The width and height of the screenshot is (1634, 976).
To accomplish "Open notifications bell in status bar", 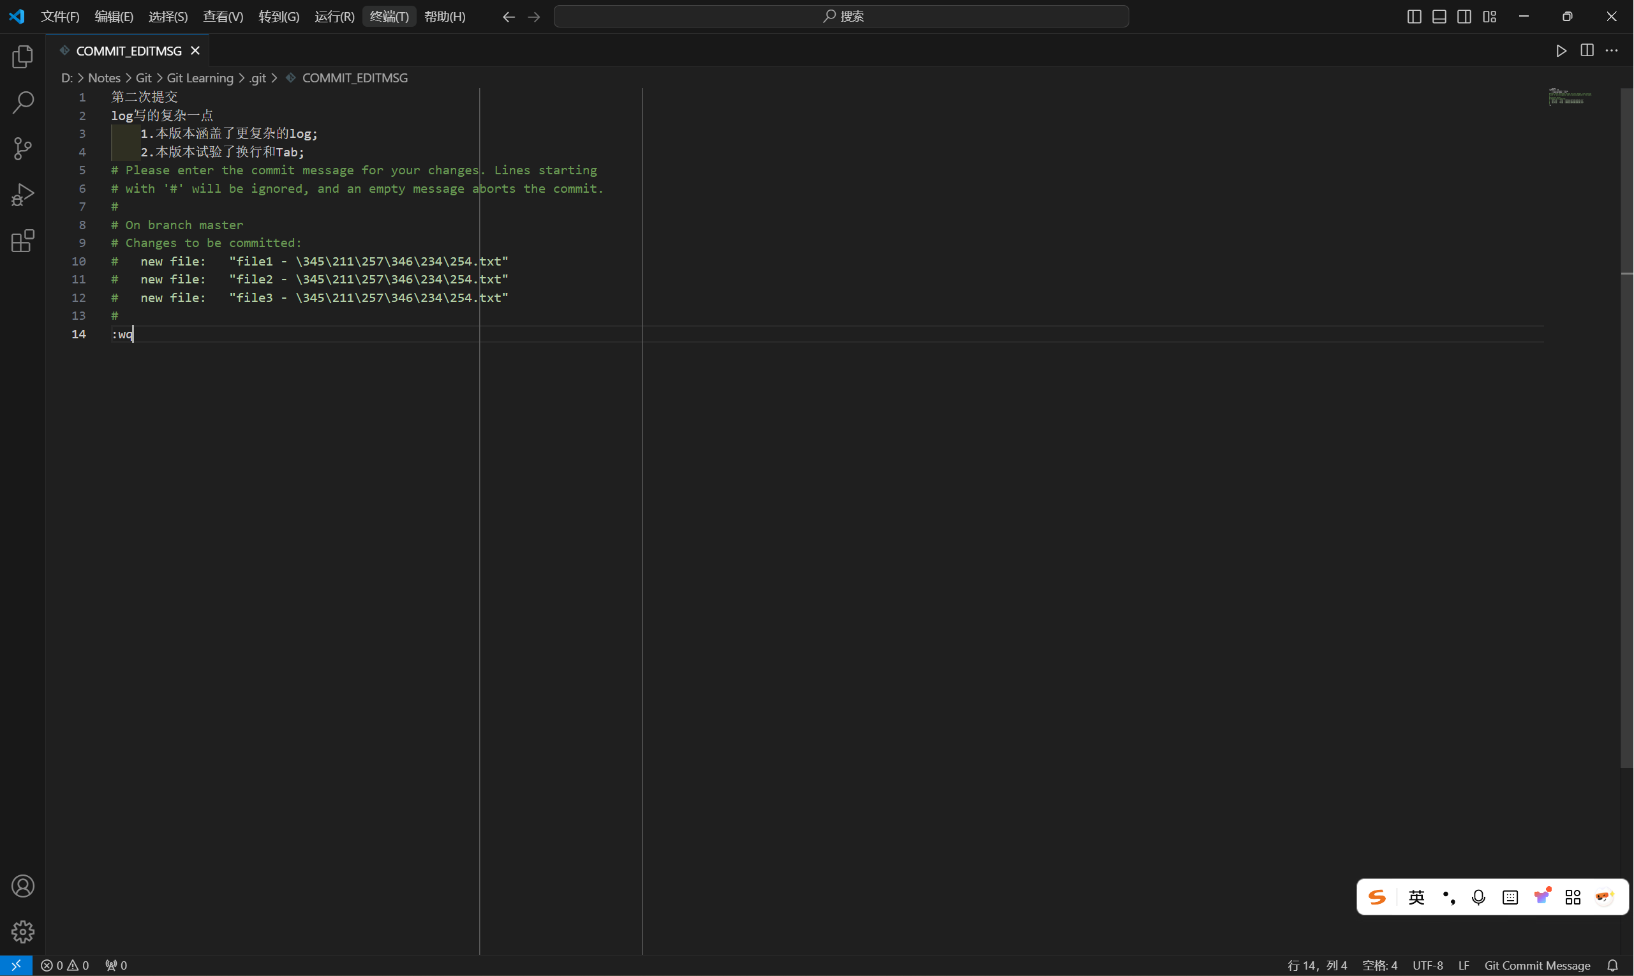I will (1612, 966).
